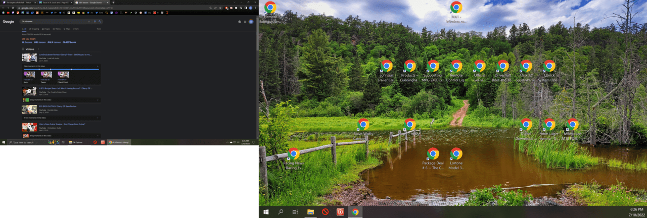Open the Google apps grid

click(x=245, y=22)
